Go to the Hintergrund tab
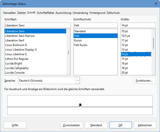This screenshot has height=132, width=160. coord(97,13)
